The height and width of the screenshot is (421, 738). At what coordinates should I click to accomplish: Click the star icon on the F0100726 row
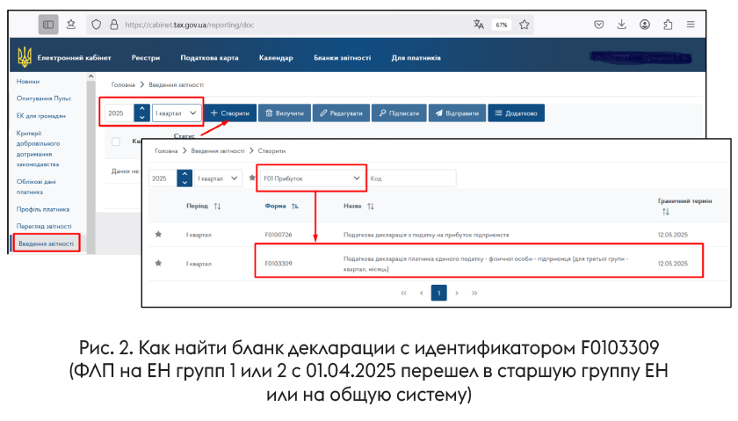(x=159, y=235)
